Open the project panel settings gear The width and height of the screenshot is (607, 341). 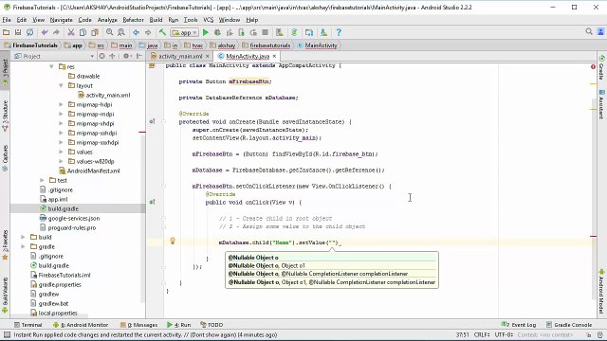point(126,57)
